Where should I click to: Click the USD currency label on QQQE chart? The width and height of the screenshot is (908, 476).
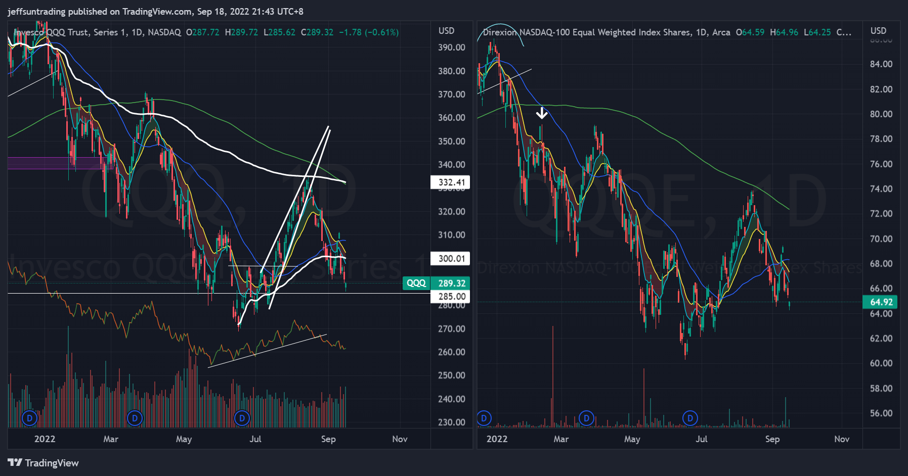(878, 31)
